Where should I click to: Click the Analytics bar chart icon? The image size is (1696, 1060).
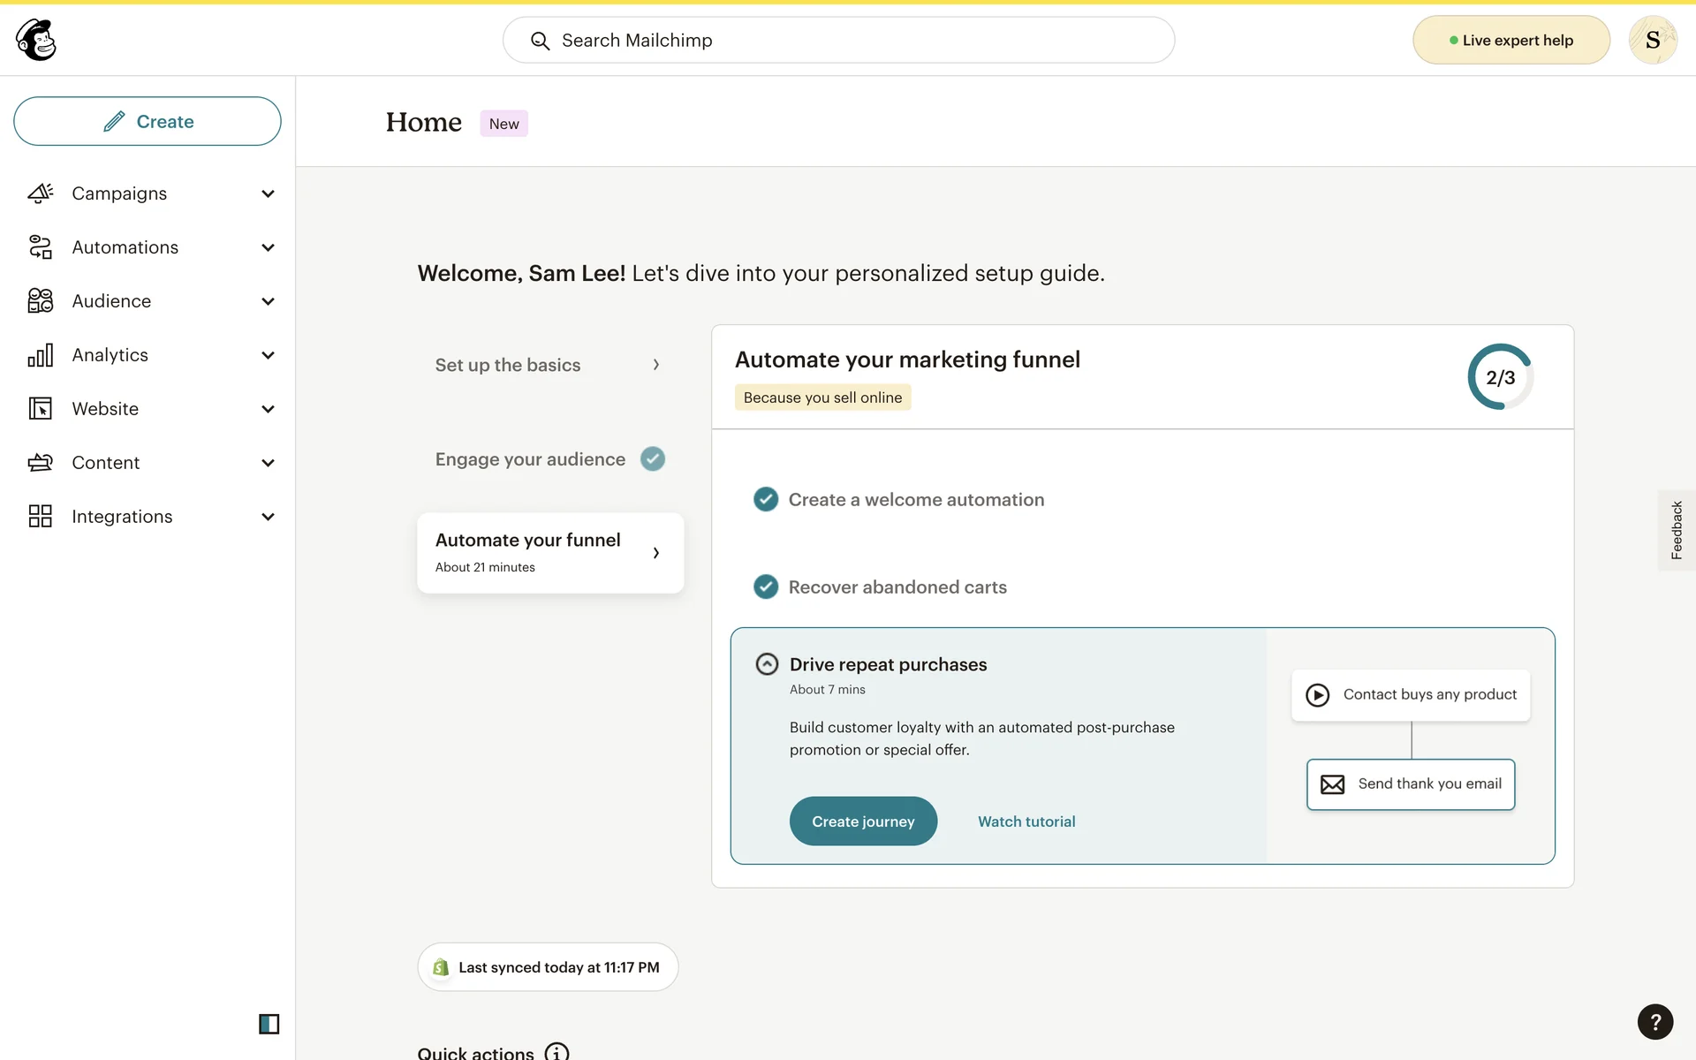pyautogui.click(x=40, y=355)
